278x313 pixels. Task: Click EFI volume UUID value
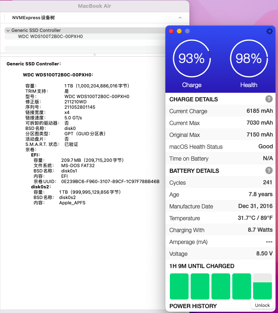pyautogui.click(x=110, y=181)
